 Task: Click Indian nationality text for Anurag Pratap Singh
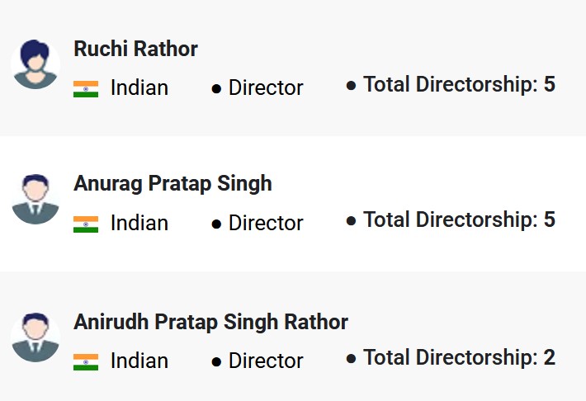(x=139, y=223)
